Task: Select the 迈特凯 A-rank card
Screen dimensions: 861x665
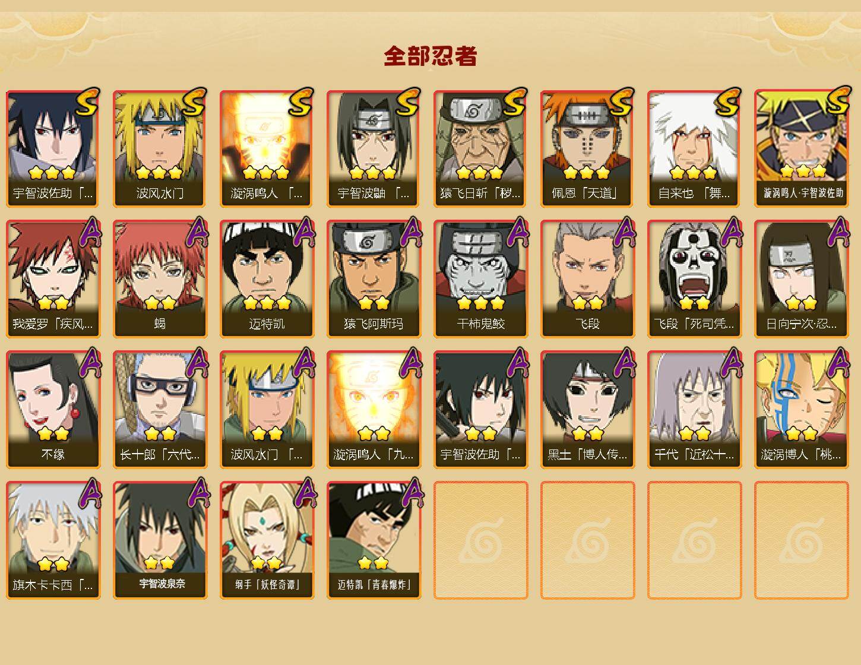Action: (267, 279)
